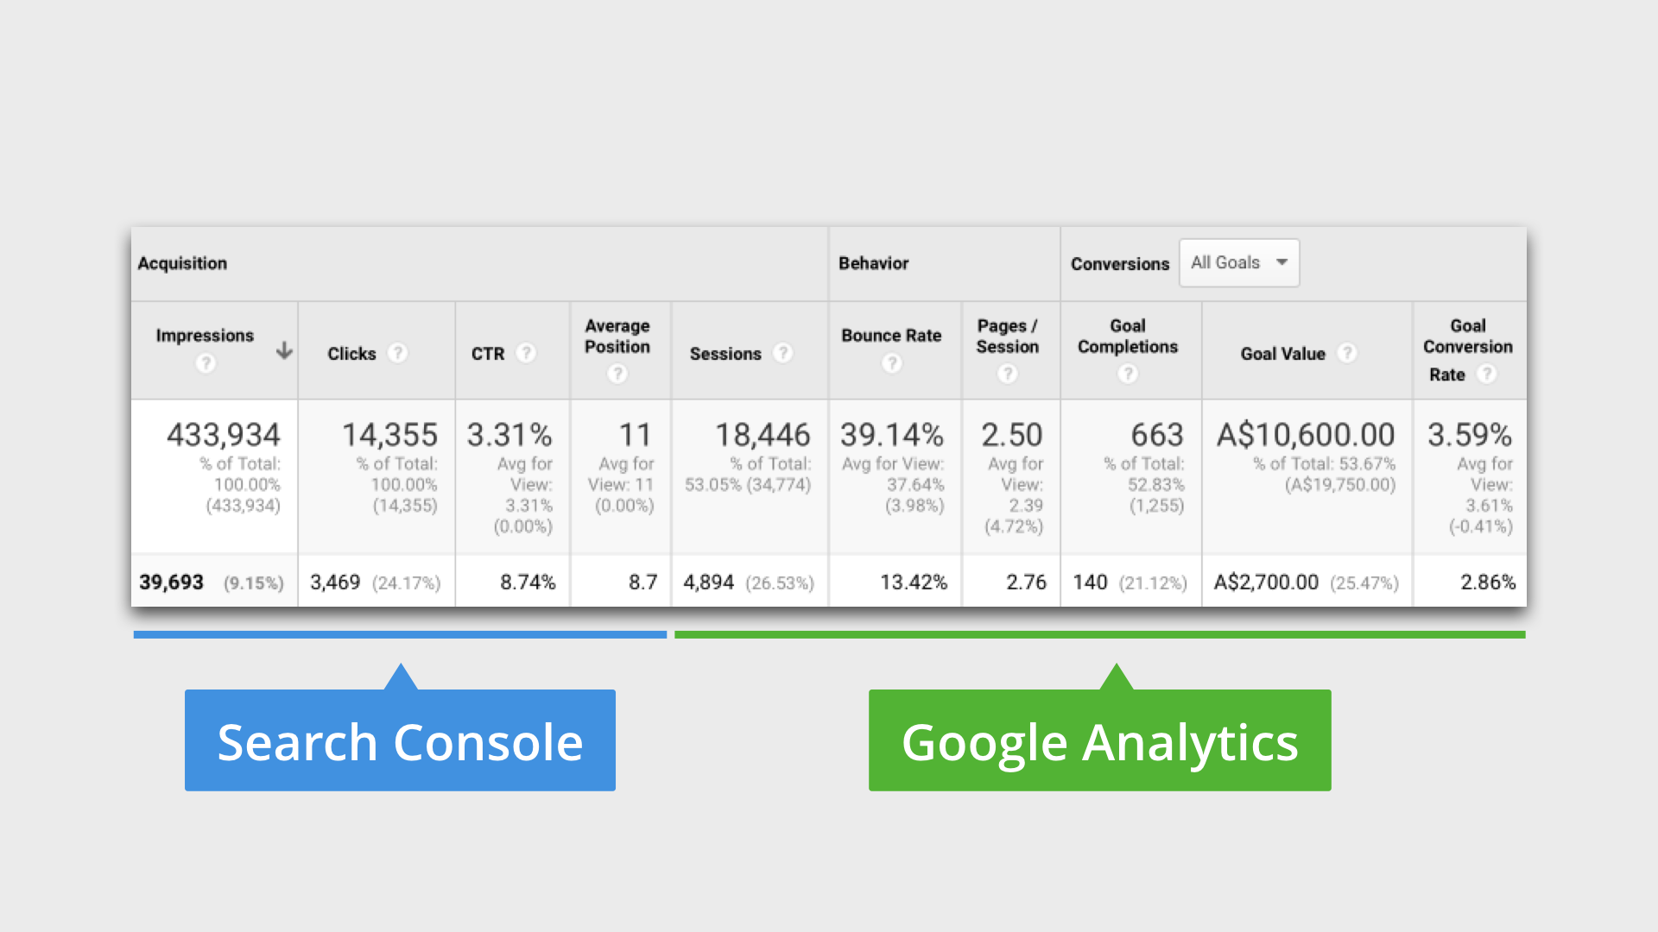Click the green Google Analytics label
Image resolution: width=1658 pixels, height=932 pixels.
pos(1099,740)
